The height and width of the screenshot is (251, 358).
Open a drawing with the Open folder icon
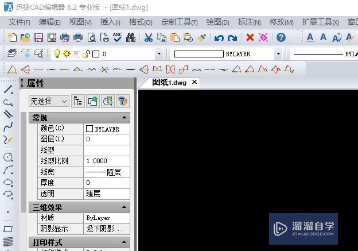(25, 37)
